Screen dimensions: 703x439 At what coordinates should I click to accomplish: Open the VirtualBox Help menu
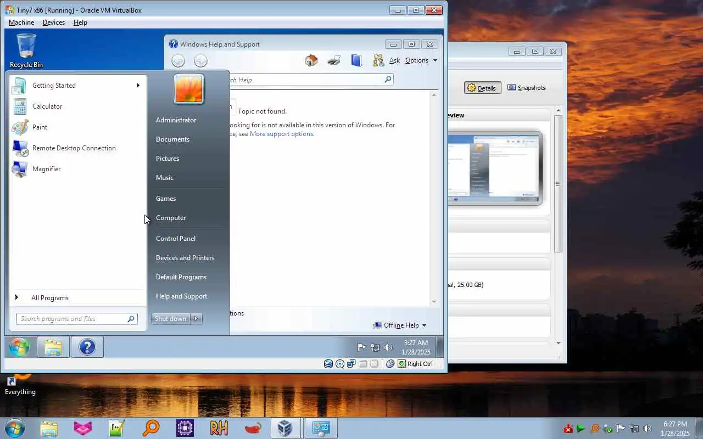80,22
